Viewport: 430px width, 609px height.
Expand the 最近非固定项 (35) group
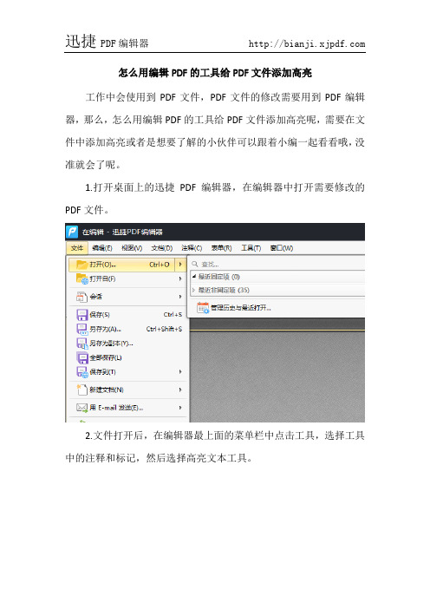click(x=193, y=290)
